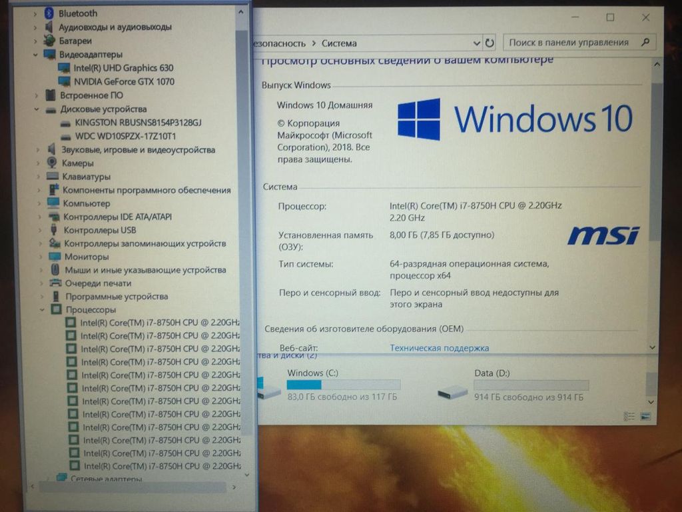
Task: Click the refresh icon beside address bar
Action: (x=490, y=43)
